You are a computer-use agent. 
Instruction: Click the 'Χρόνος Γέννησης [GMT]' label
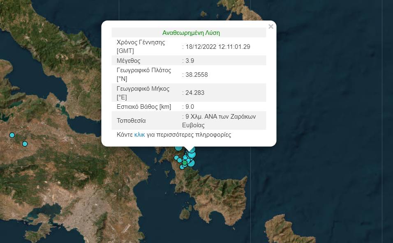coord(141,46)
